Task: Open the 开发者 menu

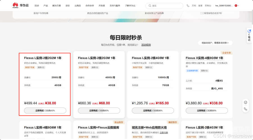Action: [x=102, y=6]
